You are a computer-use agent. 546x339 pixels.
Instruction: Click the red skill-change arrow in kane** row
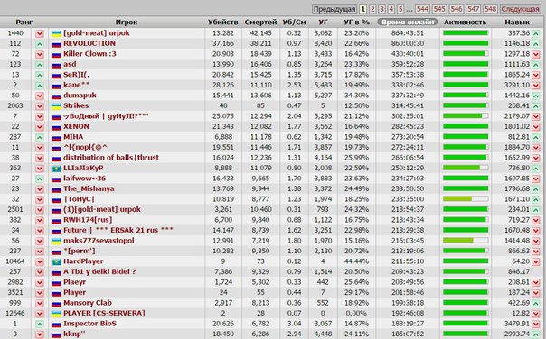[535, 86]
